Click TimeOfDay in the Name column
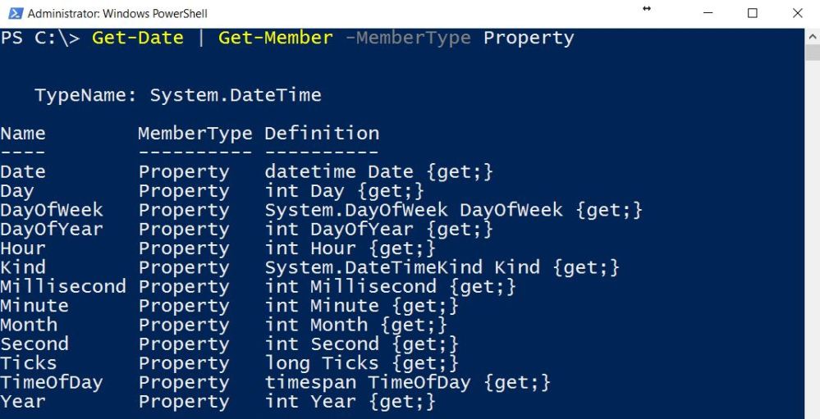 (52, 382)
